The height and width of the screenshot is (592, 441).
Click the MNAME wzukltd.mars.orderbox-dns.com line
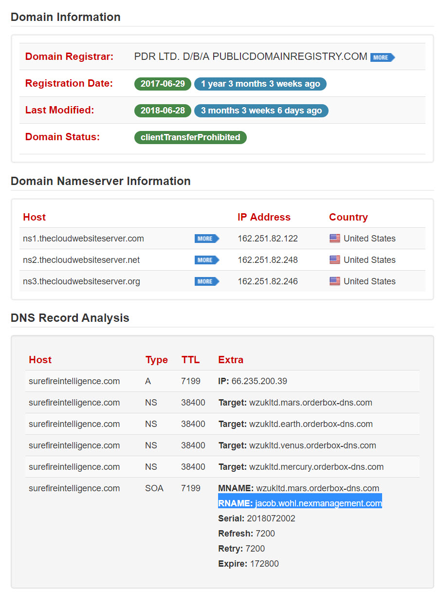[298, 488]
